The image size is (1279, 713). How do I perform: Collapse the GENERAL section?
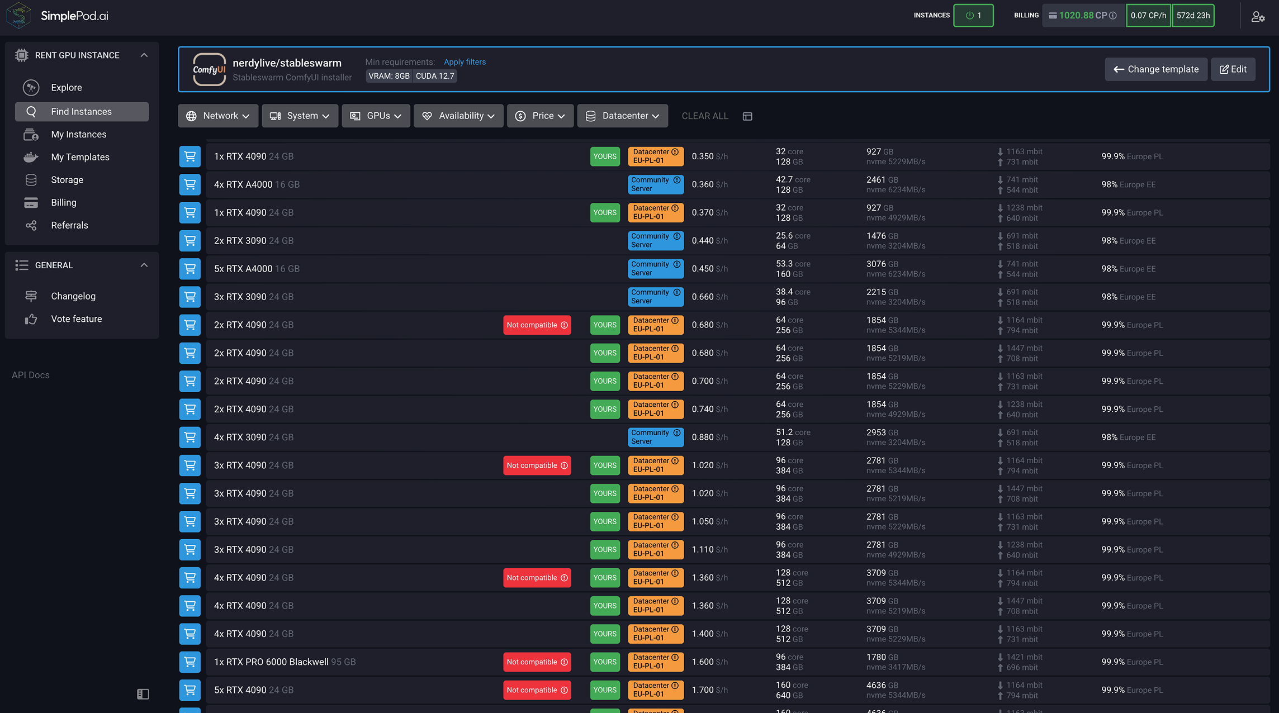144,265
